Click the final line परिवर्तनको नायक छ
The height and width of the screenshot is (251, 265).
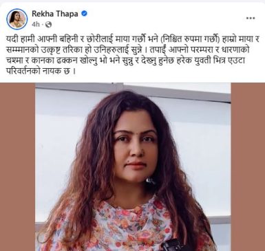(x=41, y=72)
